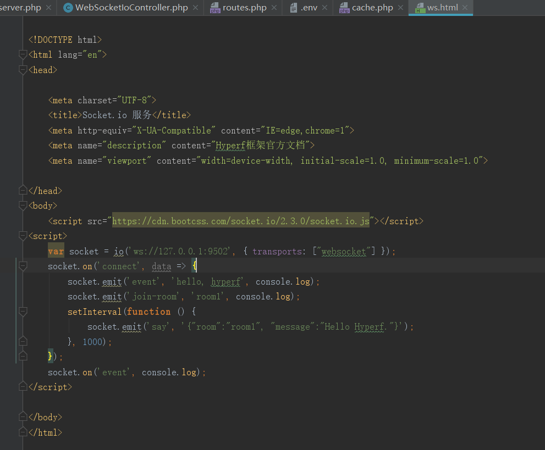Viewport: 545px width, 450px height.
Task: Collapse fold marker at </html> closing tag
Action: pos(23,432)
